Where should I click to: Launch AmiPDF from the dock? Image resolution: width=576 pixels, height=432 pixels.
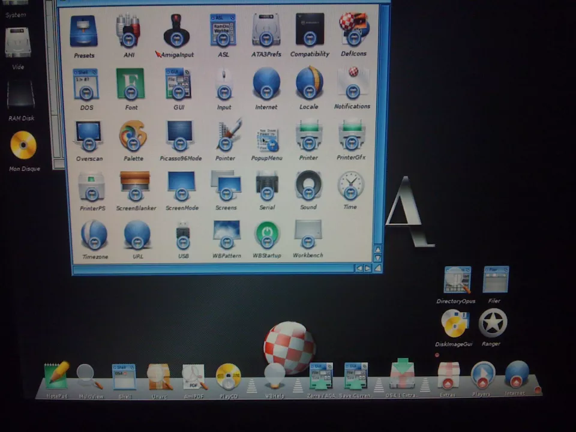coord(194,377)
